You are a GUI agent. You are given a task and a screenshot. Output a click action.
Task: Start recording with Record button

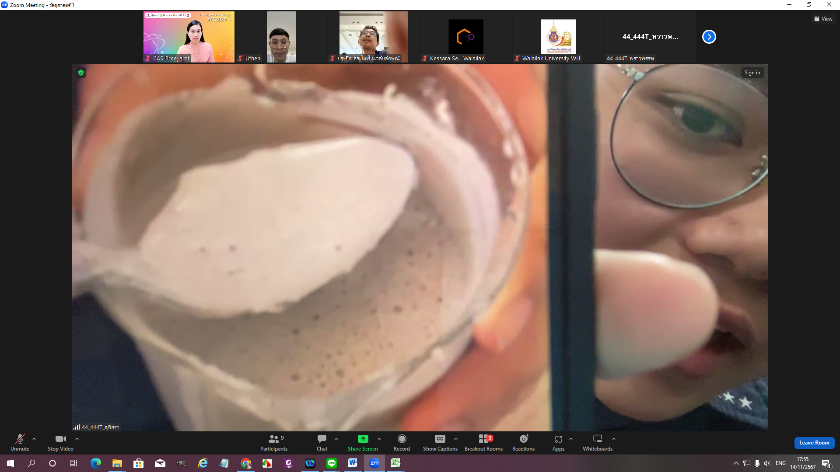402,442
